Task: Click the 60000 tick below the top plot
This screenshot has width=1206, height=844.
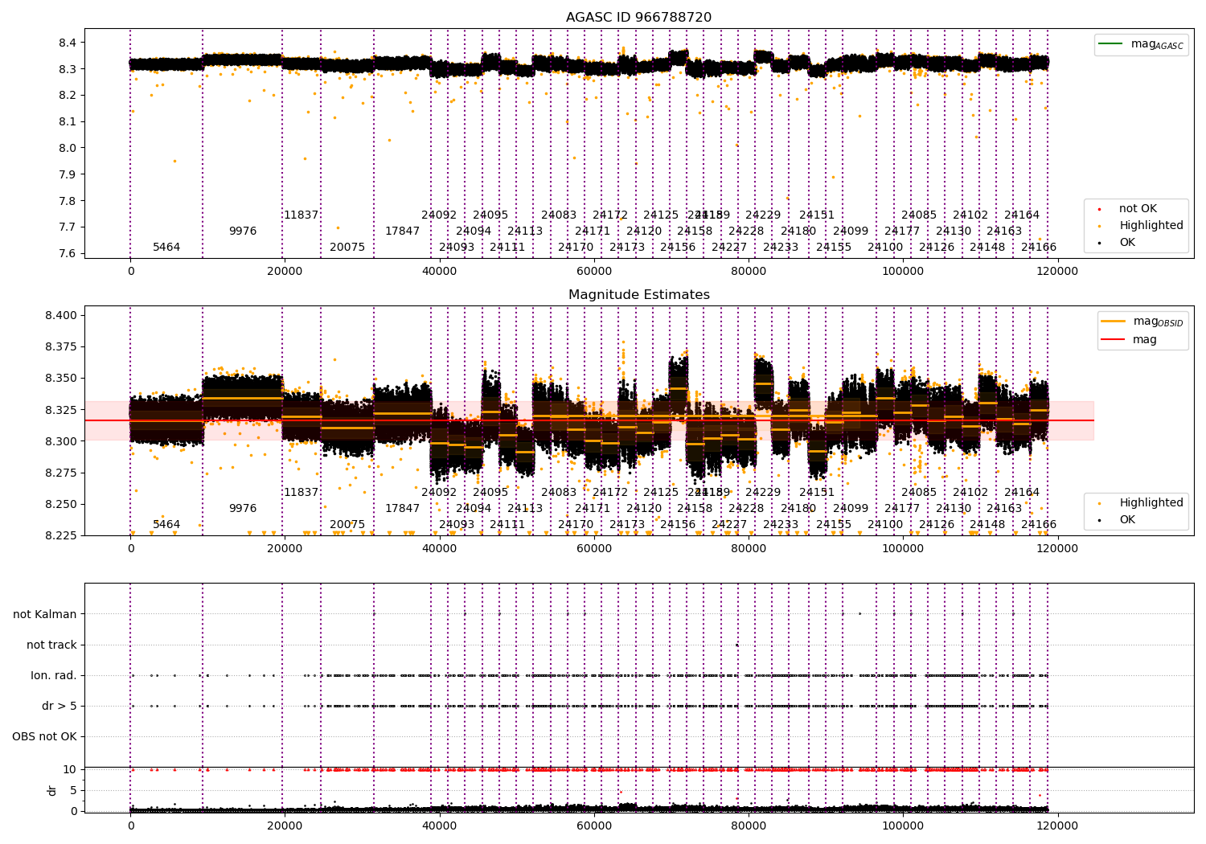Action: pos(594,272)
